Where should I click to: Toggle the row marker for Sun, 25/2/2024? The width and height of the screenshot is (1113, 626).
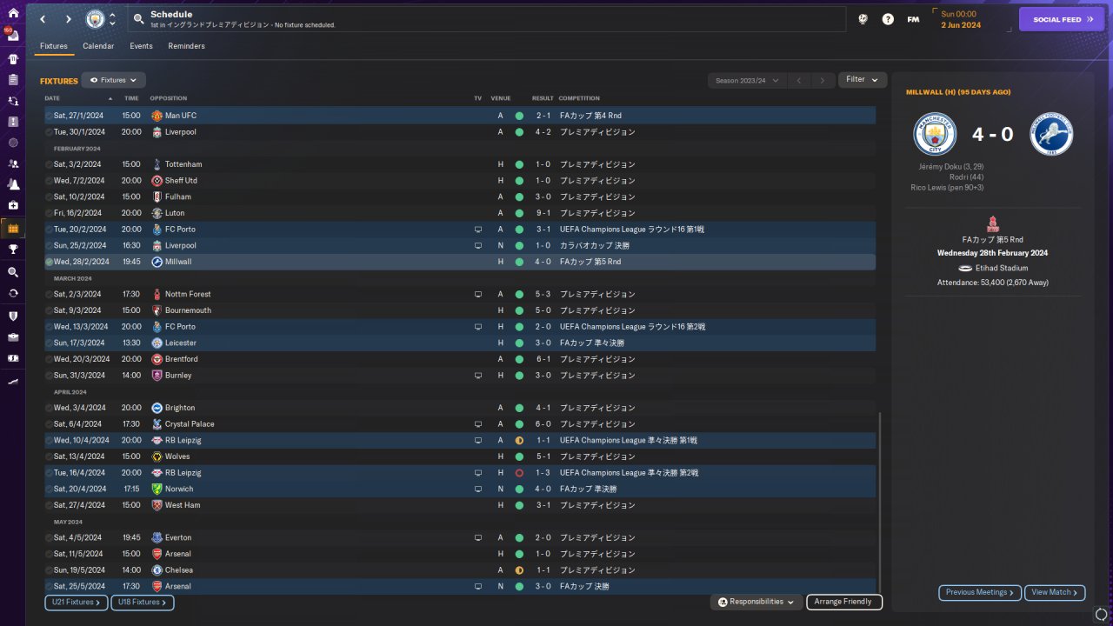(x=49, y=246)
